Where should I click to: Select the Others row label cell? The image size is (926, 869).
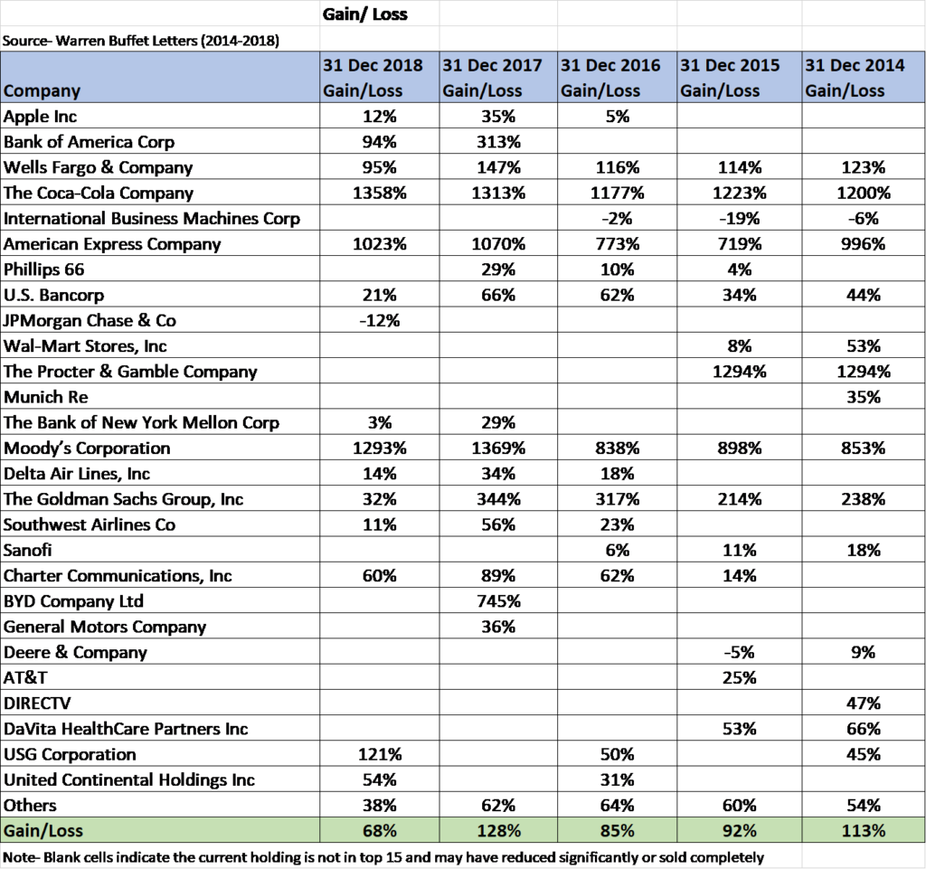click(x=33, y=805)
